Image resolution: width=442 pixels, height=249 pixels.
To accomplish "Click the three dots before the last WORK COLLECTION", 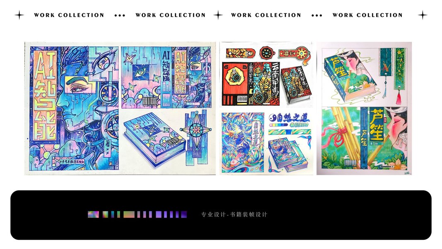I will (317, 15).
